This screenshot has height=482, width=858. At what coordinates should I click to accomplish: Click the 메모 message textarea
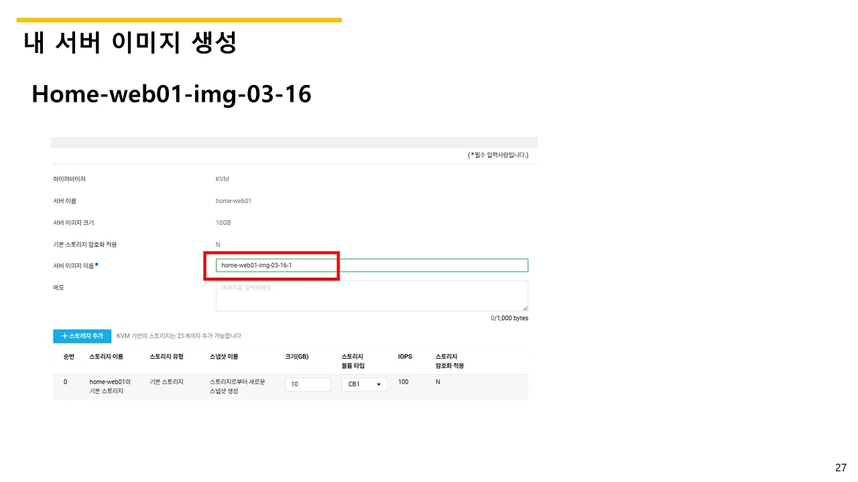371,295
